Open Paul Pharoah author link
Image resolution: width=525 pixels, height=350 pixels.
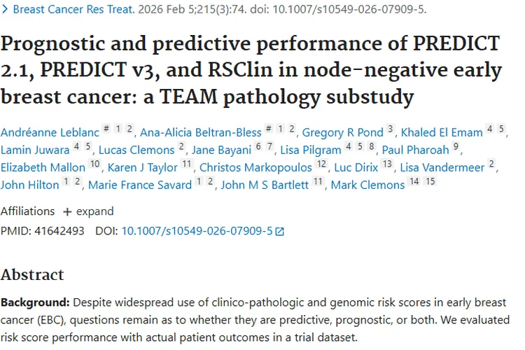click(x=416, y=150)
